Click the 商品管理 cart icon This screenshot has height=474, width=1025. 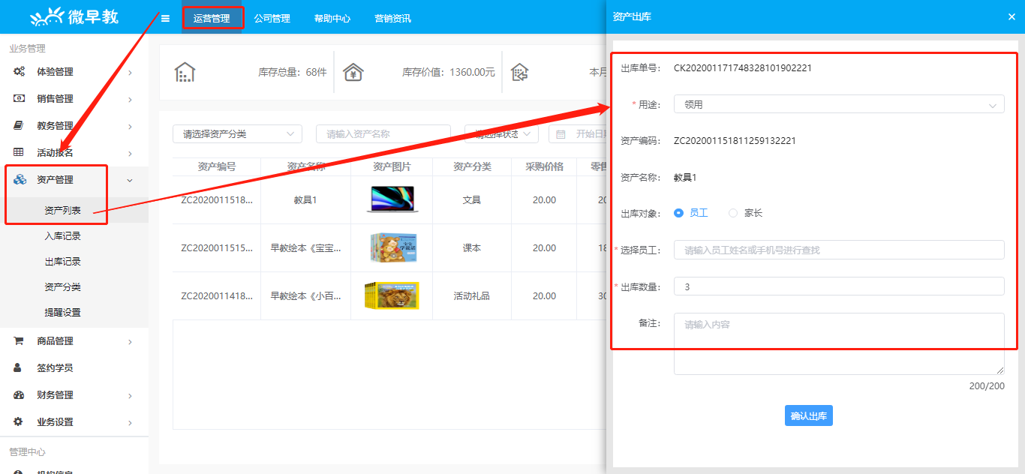pos(20,341)
